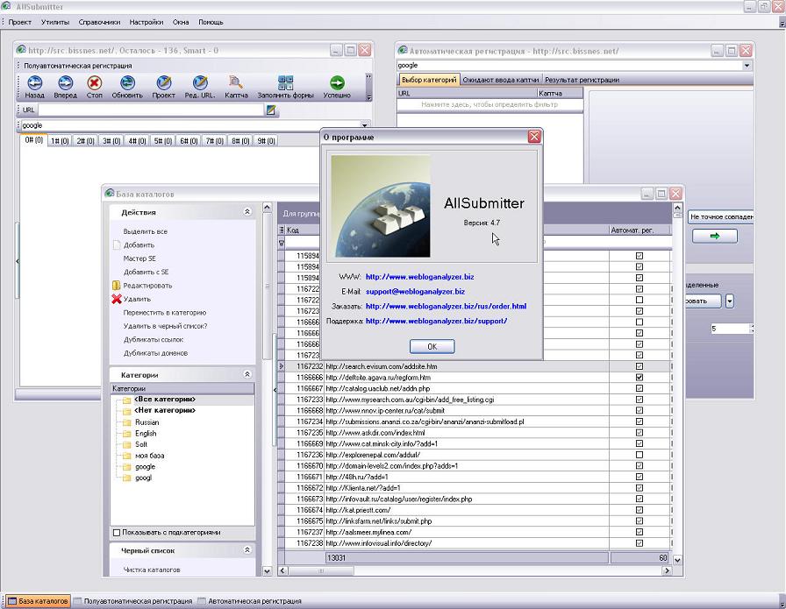
Task: Click the Редактировать book icon
Action: tap(117, 286)
